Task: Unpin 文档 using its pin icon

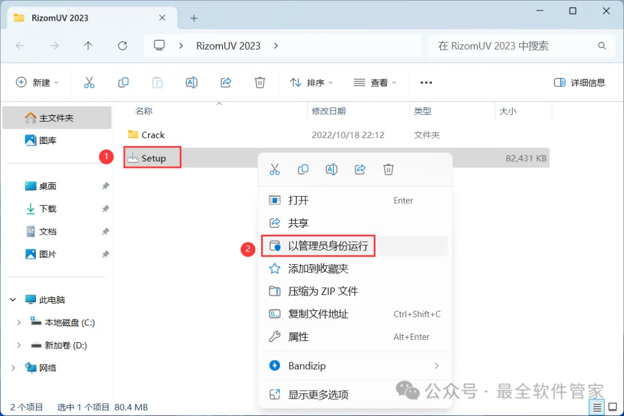Action: tap(105, 231)
